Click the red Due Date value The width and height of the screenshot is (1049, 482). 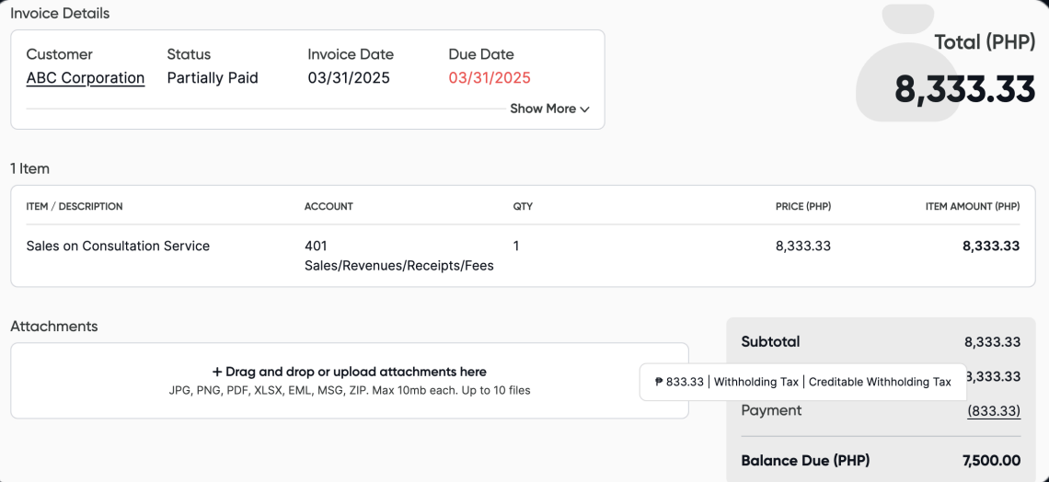(x=490, y=78)
